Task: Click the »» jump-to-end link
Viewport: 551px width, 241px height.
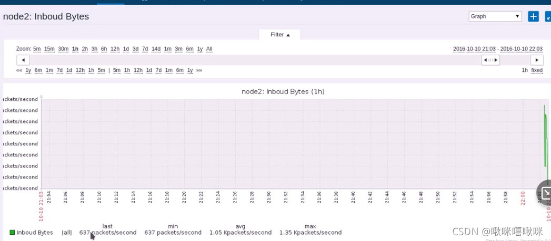Action: click(x=199, y=70)
